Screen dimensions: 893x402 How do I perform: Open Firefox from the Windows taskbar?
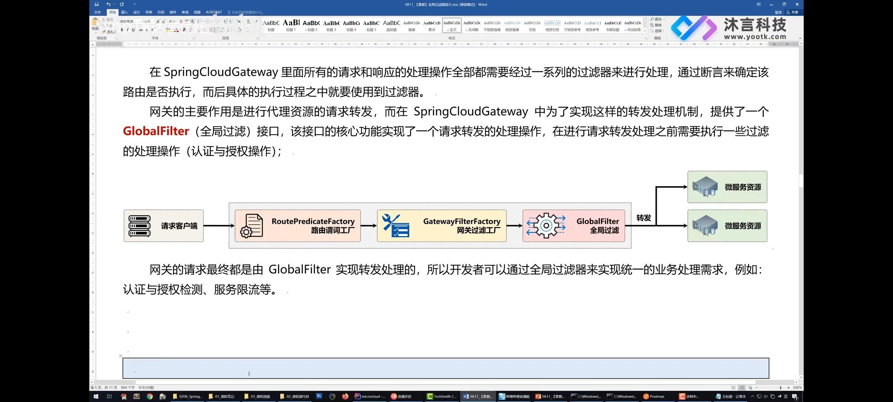(x=345, y=396)
